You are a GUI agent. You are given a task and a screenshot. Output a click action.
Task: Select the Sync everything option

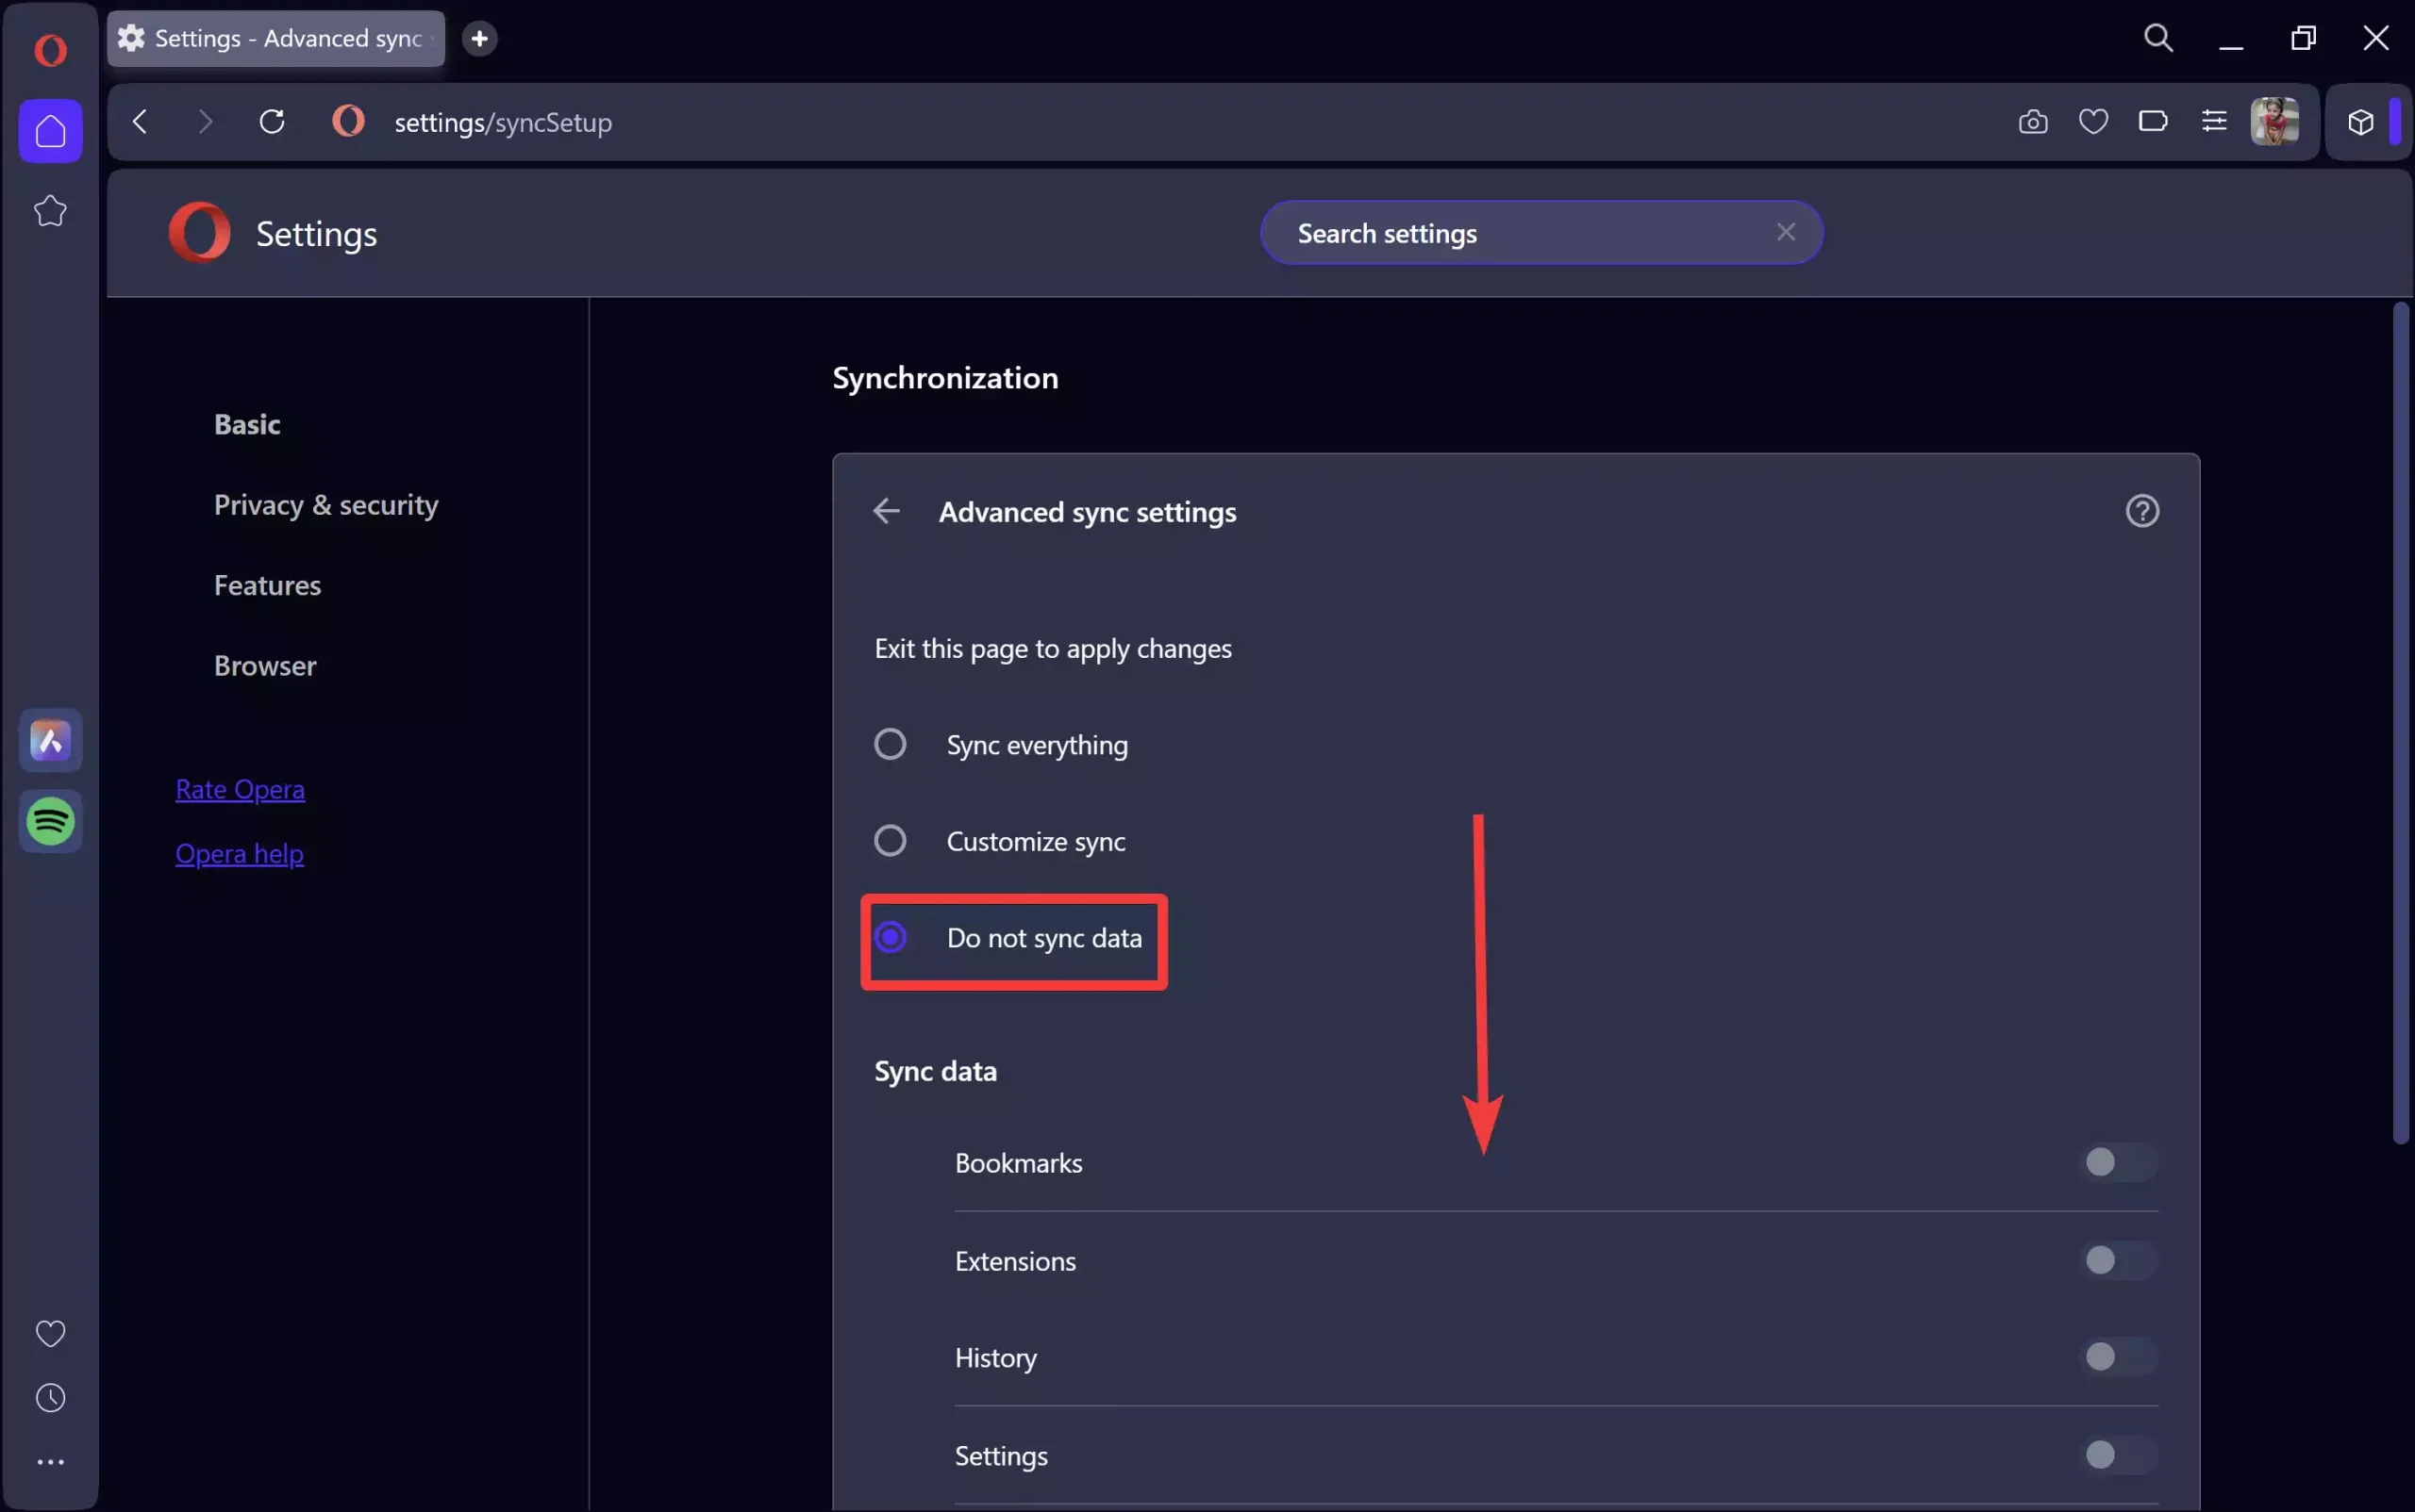889,744
